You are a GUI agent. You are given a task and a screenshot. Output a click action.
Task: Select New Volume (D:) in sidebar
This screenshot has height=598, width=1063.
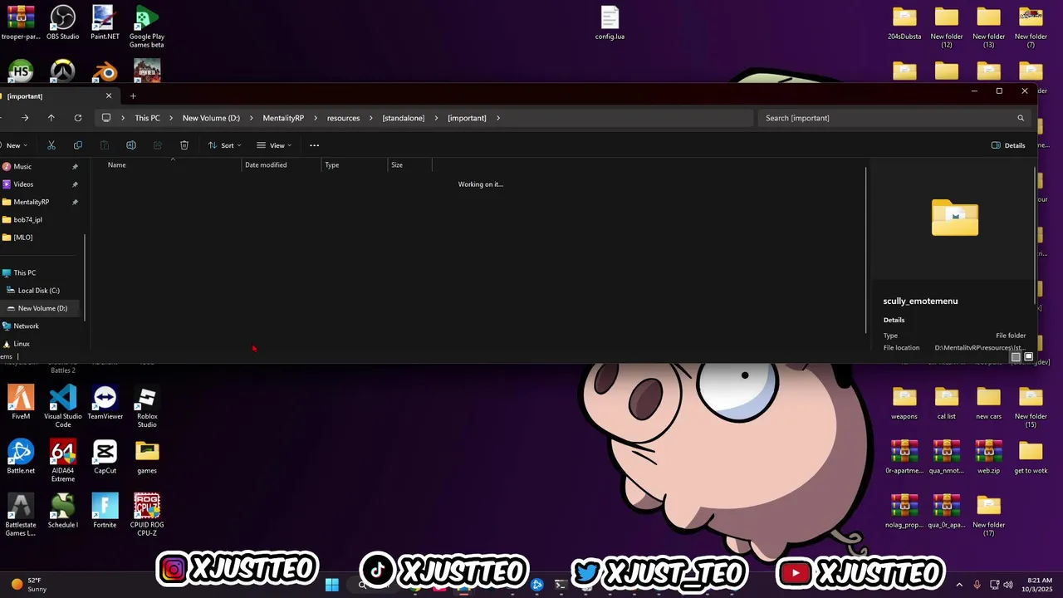[x=42, y=308]
